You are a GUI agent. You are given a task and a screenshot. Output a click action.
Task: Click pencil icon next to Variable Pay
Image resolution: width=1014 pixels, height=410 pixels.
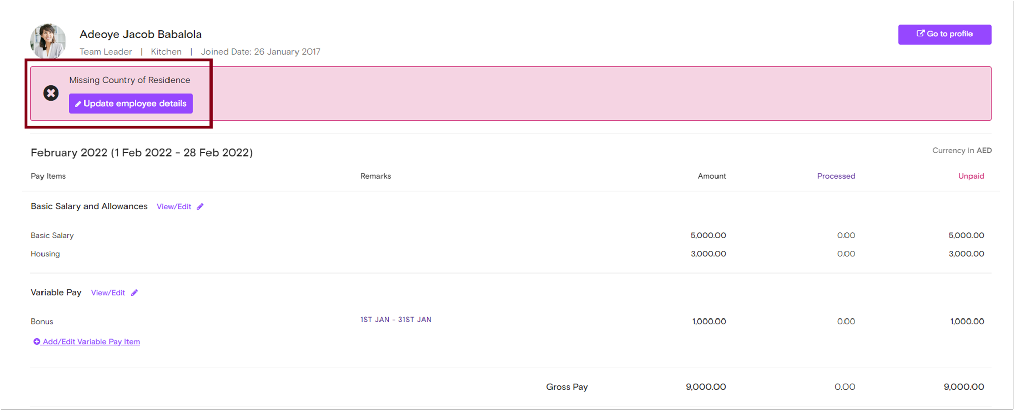click(x=134, y=293)
